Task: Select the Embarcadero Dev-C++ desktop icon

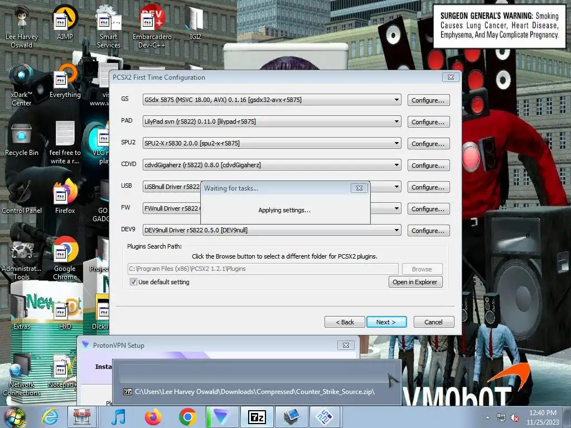Action: pos(152,26)
